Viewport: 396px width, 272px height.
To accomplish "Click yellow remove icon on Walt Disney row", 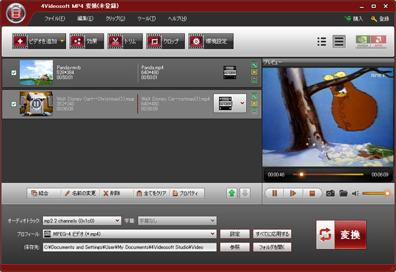I will (x=254, y=103).
